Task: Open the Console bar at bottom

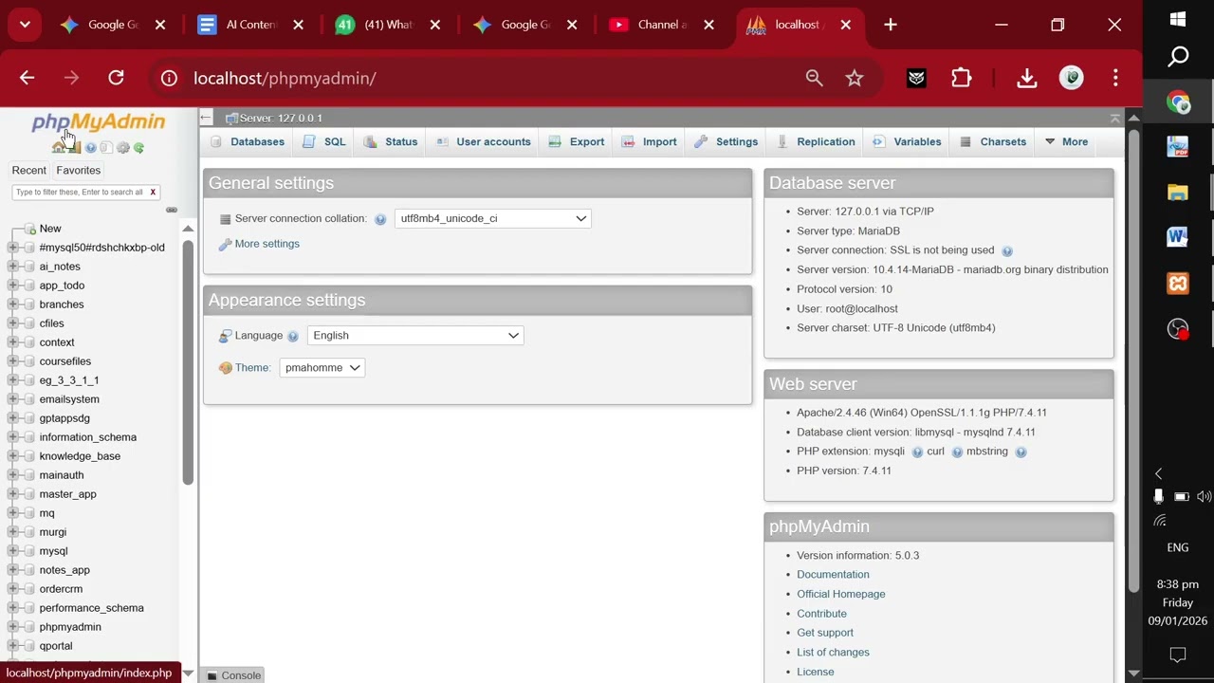Action: pyautogui.click(x=234, y=675)
